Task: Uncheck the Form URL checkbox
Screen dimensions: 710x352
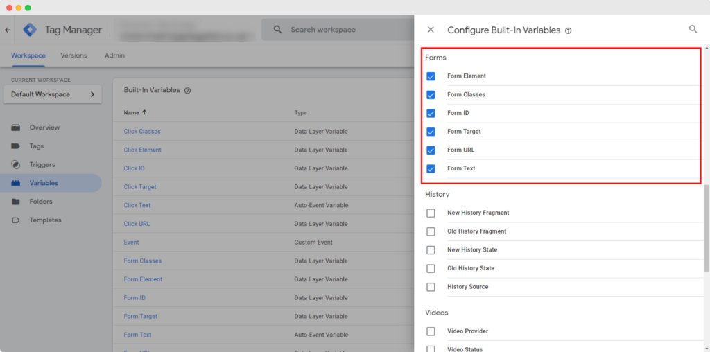Action: coord(431,150)
